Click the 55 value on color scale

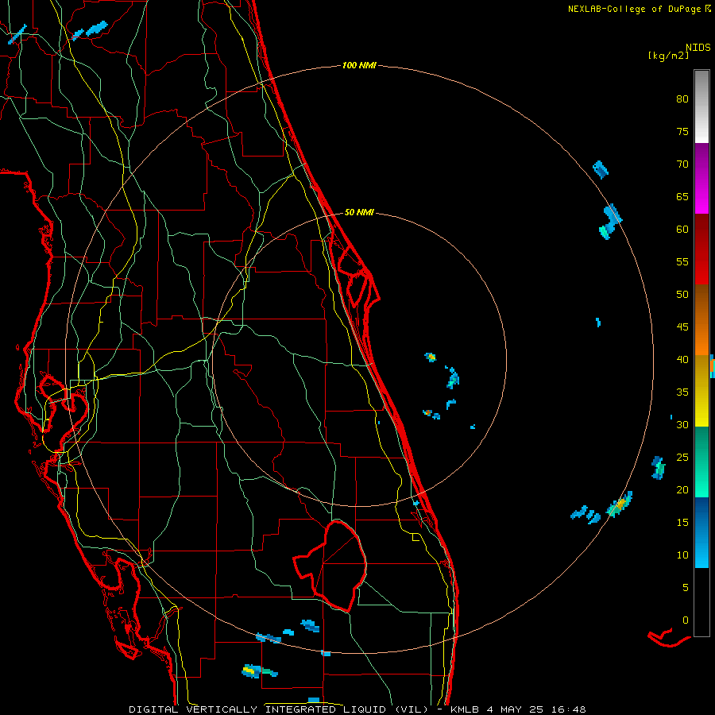coord(682,261)
